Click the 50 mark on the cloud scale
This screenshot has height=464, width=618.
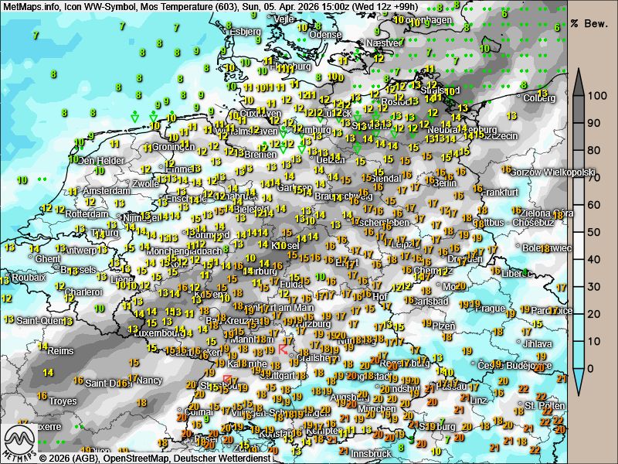tap(595, 232)
